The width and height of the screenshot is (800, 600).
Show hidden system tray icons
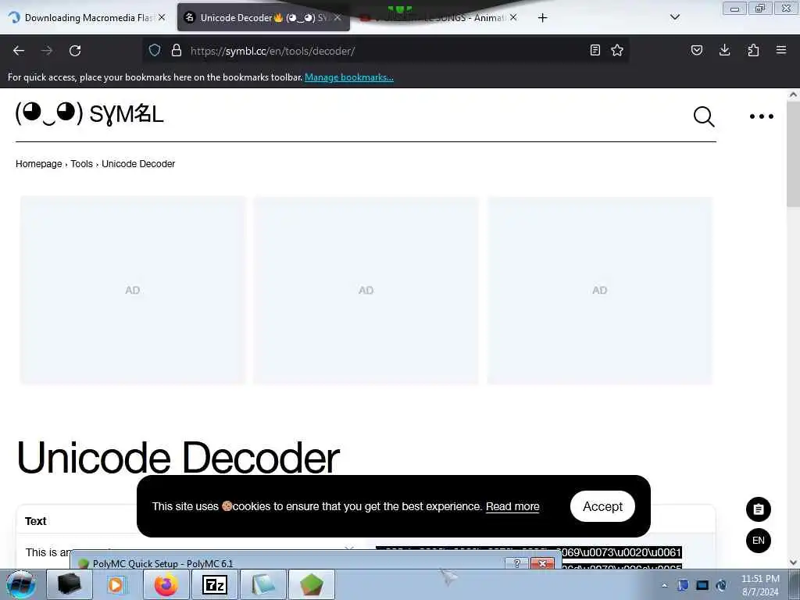click(664, 586)
